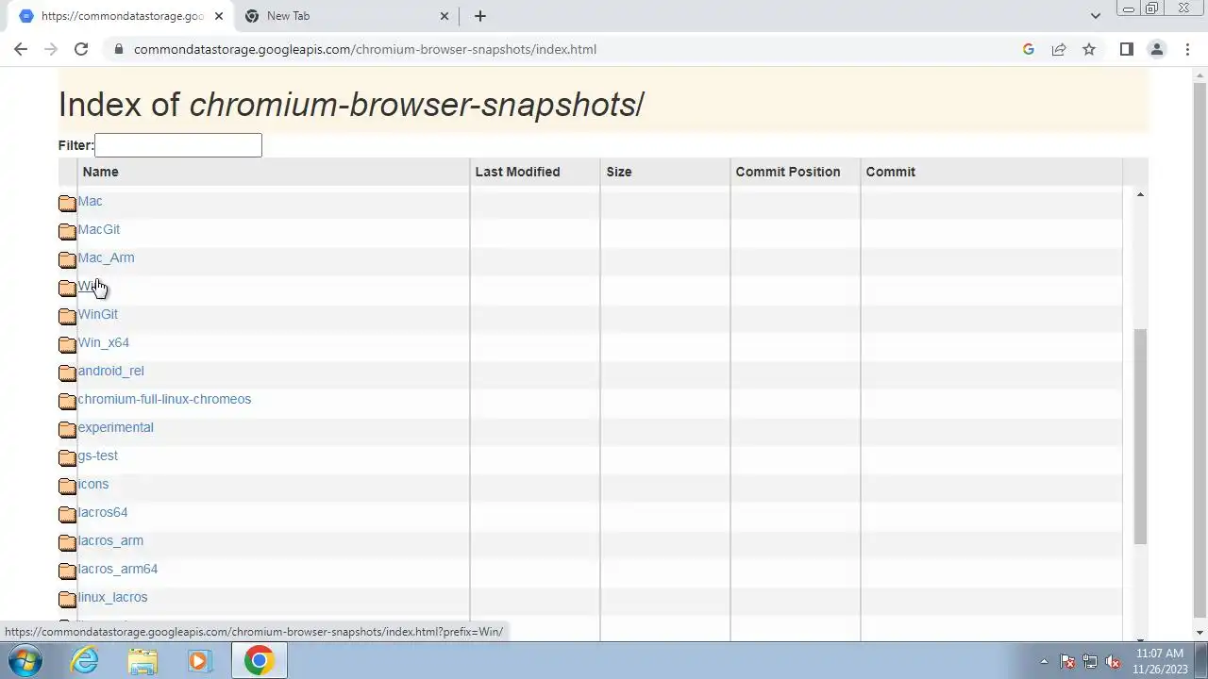Screen dimensions: 1208x679
Task: Click the folder icon next to Mac
Action: click(67, 203)
